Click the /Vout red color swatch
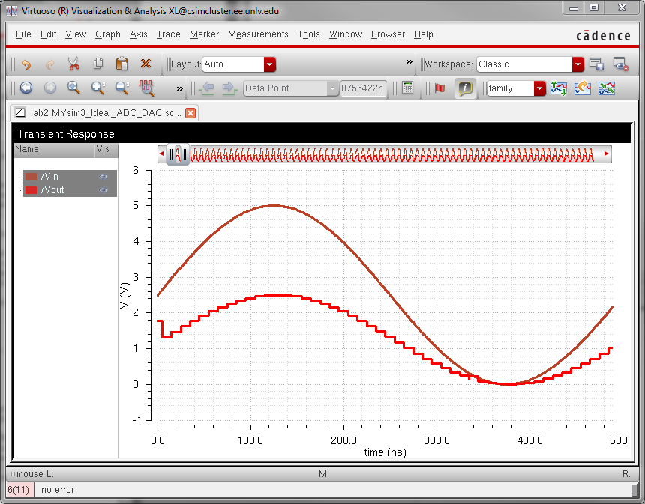Image resolution: width=645 pixels, height=504 pixels. [x=31, y=190]
